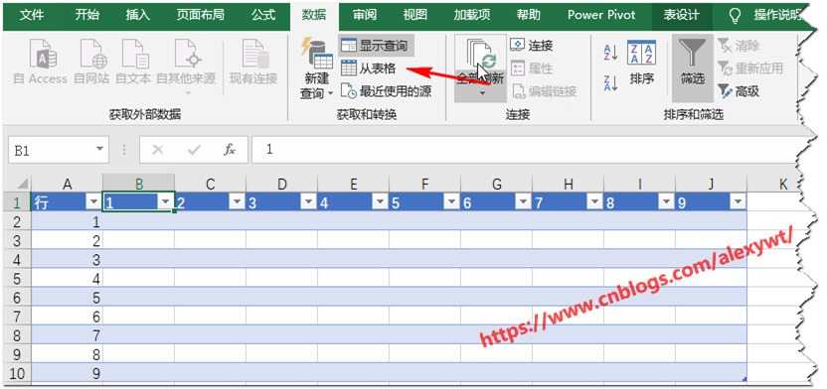The width and height of the screenshot is (827, 389).
Task: Open the Sort (排序) dialog
Action: 642,64
